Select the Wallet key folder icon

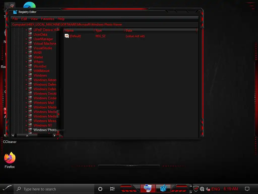[30, 57]
